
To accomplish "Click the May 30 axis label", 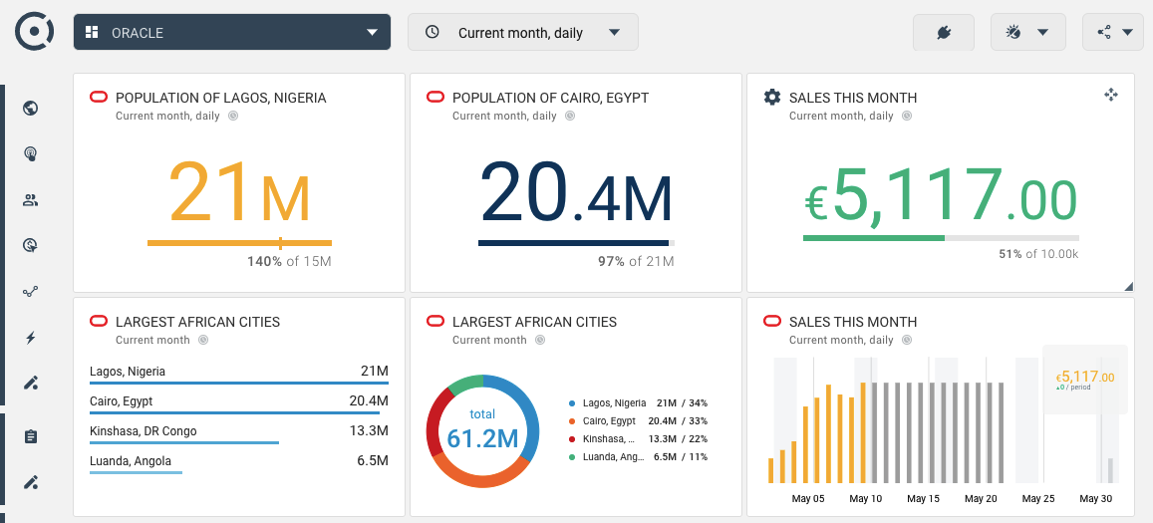I will coord(1095,499).
